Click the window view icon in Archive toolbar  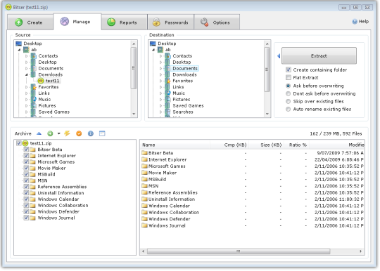(102, 133)
